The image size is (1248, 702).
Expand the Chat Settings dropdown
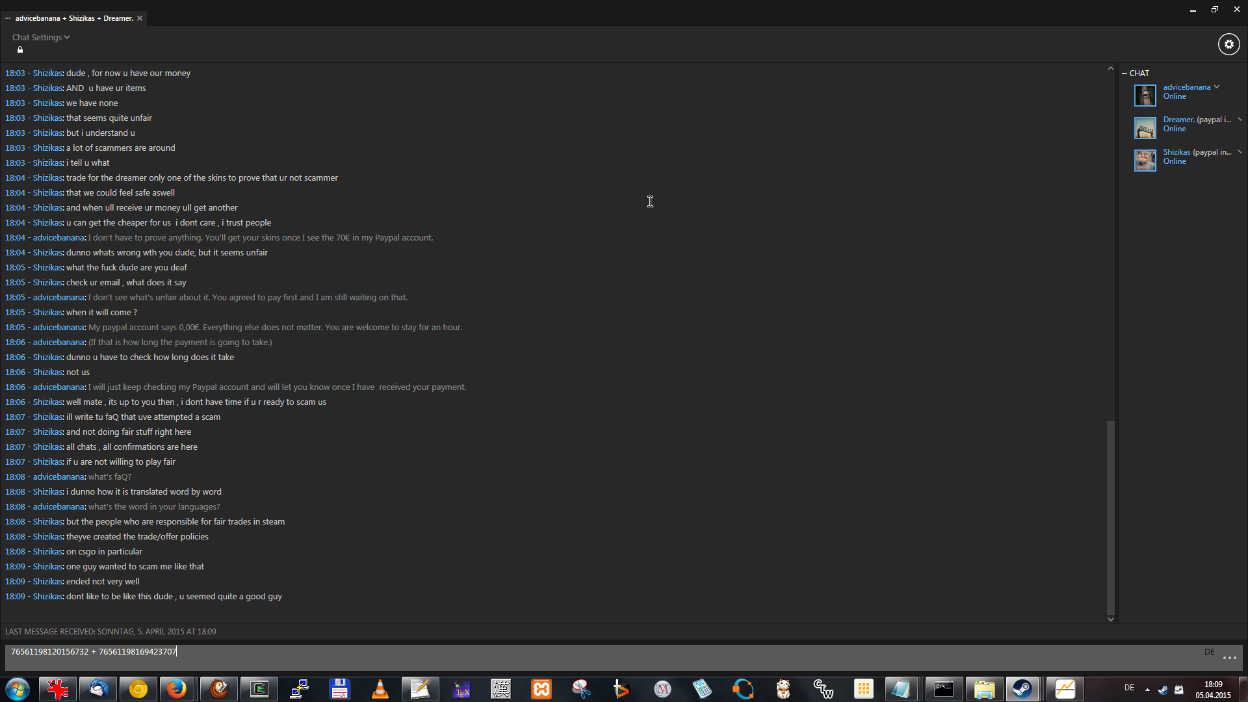[x=40, y=37]
